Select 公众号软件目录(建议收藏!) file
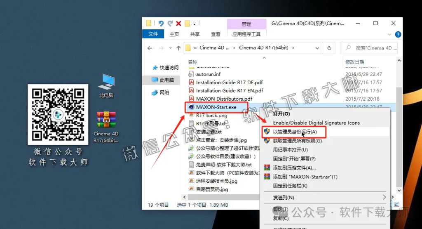 pos(225,156)
